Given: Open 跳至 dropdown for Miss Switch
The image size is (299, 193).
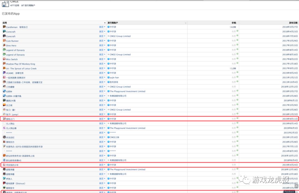Looking at the screenshot, I should [x=102, y=59].
